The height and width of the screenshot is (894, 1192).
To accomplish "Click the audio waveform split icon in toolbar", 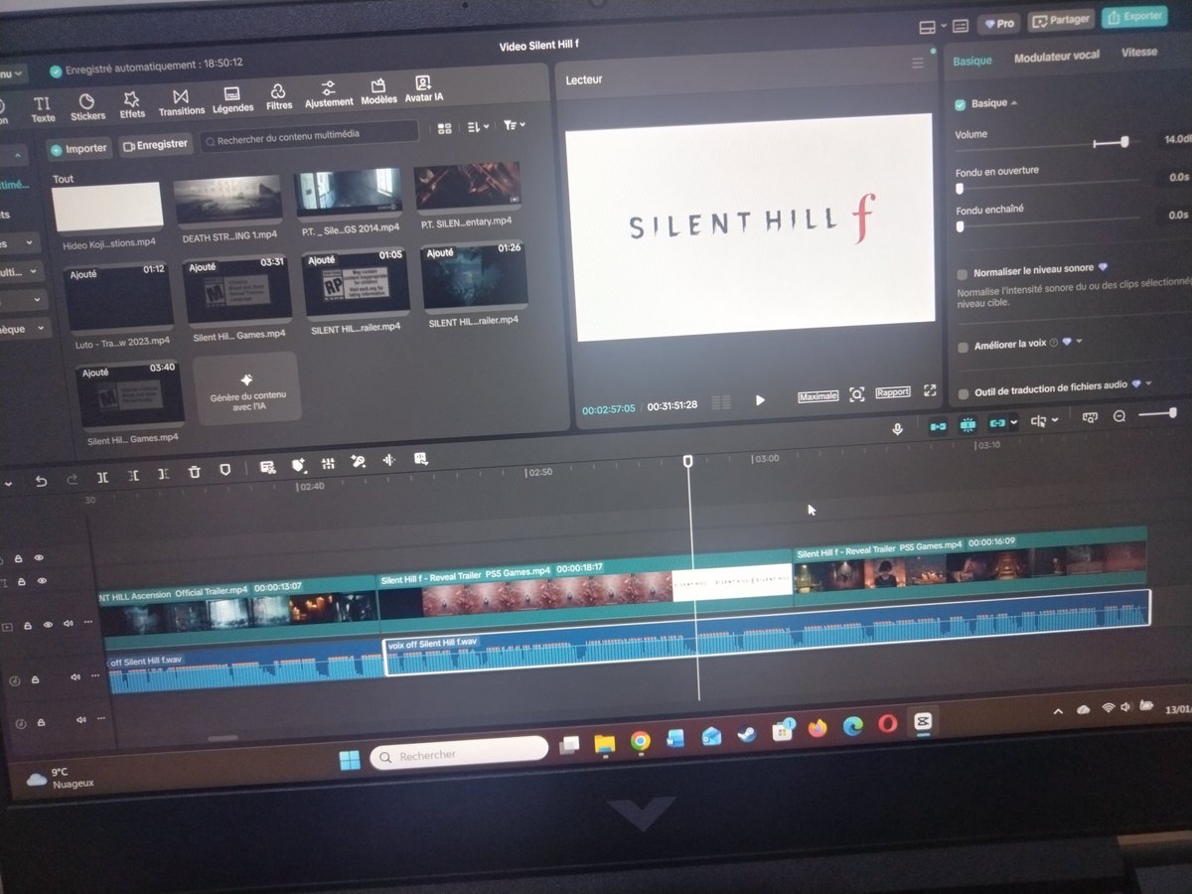I will coord(388,460).
